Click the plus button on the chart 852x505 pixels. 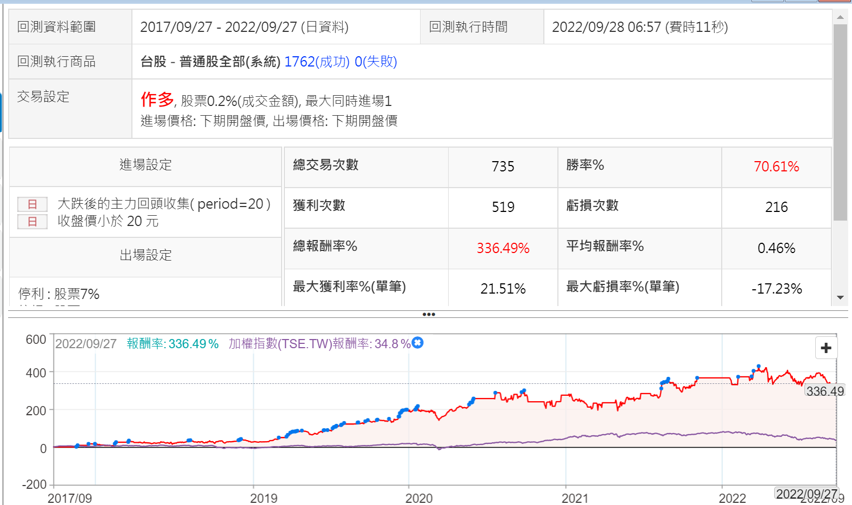coord(826,348)
